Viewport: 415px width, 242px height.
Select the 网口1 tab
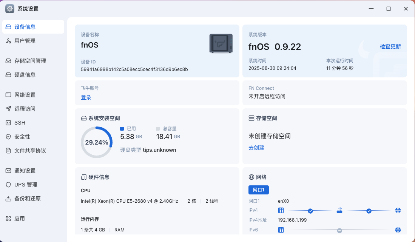259,190
